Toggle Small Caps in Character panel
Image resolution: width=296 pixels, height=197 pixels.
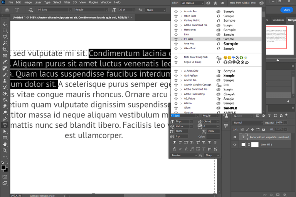click(192, 142)
